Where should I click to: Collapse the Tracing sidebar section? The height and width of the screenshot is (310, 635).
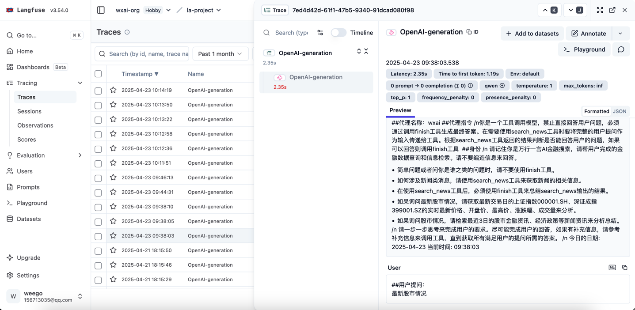tap(80, 83)
